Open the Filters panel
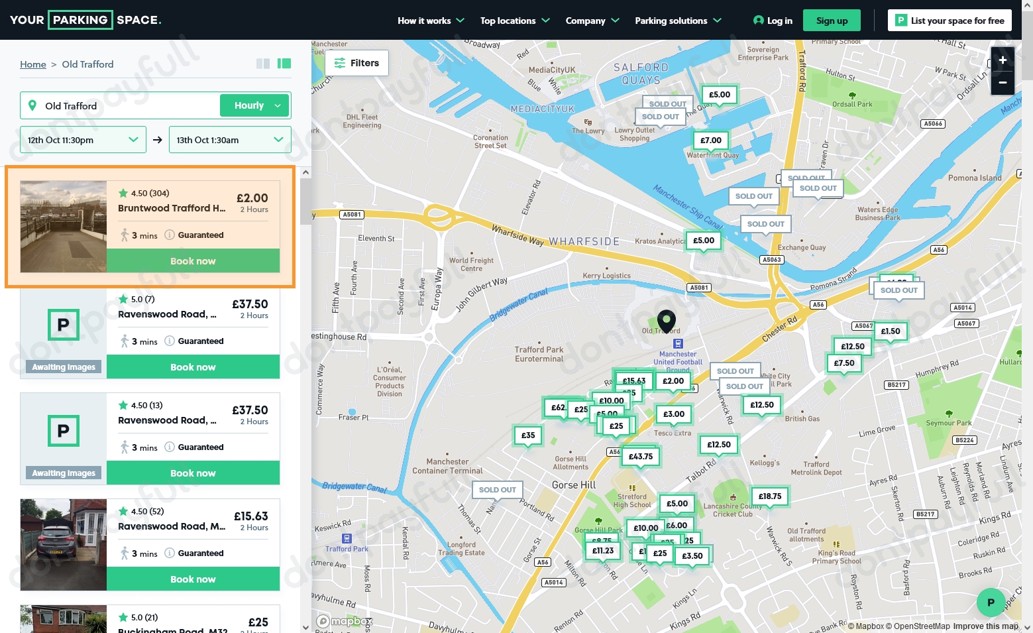 (356, 63)
